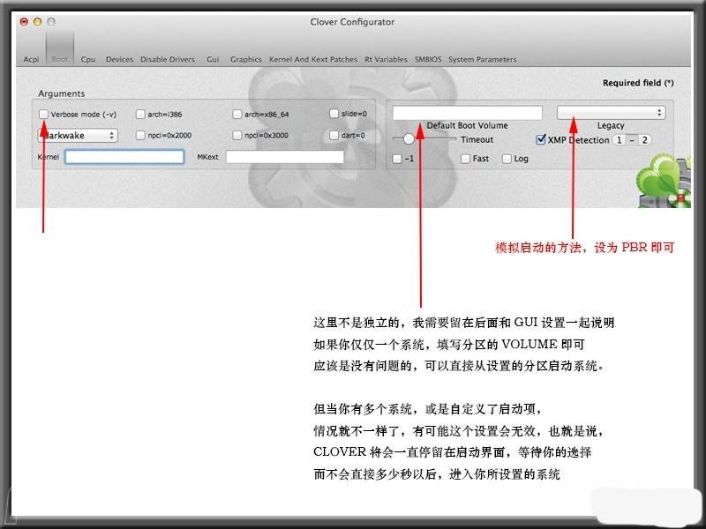This screenshot has width=706, height=529.
Task: Open the Kernel And Kext Patches tab
Action: [x=312, y=59]
